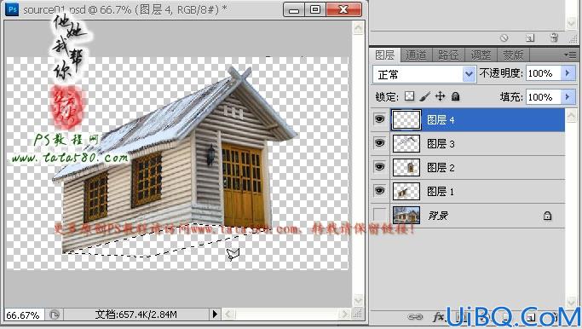Expand the 填充 fill slider arrow
The image size is (582, 329).
(568, 97)
